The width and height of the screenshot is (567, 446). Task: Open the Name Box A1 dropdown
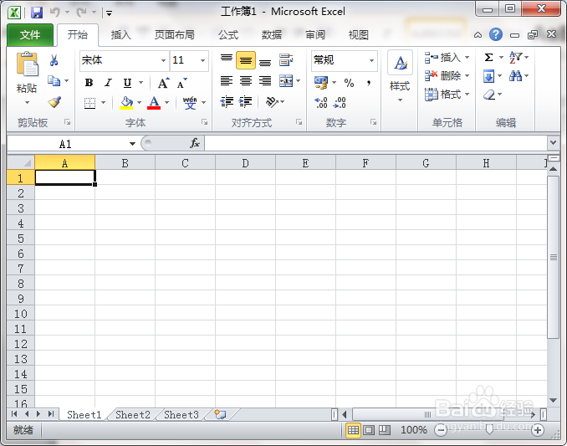point(132,144)
